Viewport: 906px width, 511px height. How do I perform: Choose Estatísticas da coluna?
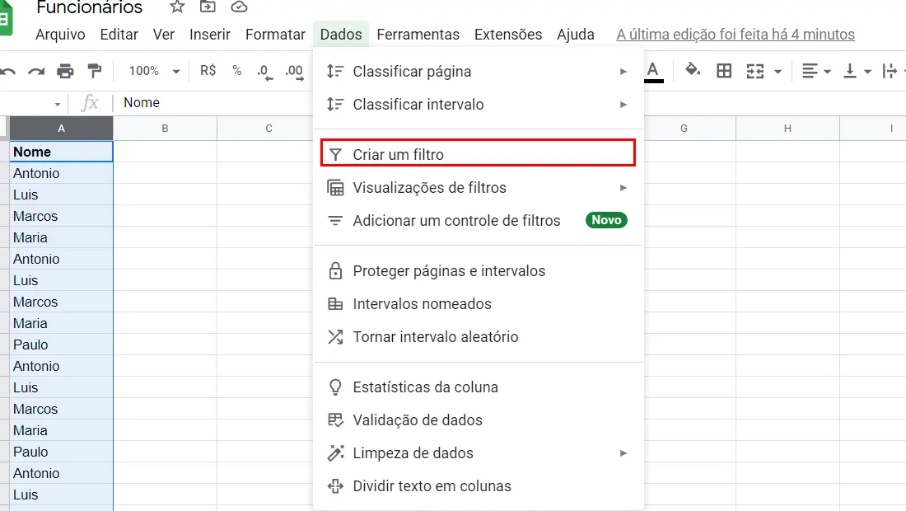479,387
